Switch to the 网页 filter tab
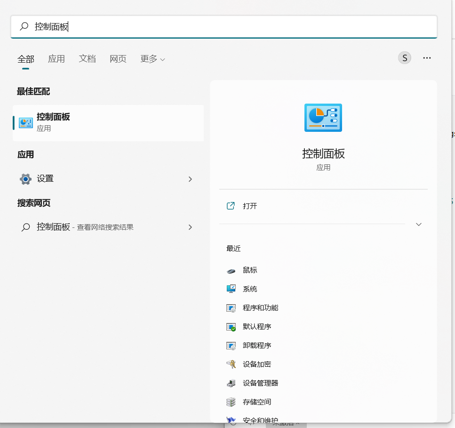The image size is (455, 428). [x=118, y=59]
